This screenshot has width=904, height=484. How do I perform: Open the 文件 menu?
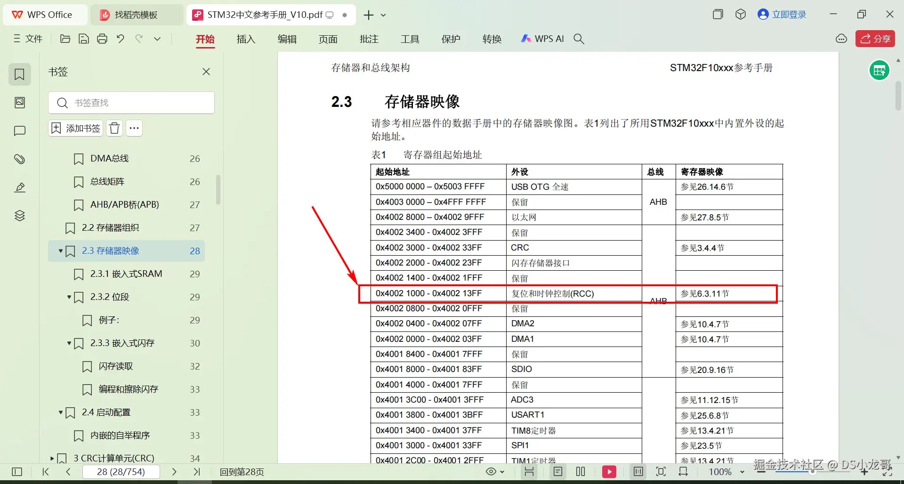(28, 39)
